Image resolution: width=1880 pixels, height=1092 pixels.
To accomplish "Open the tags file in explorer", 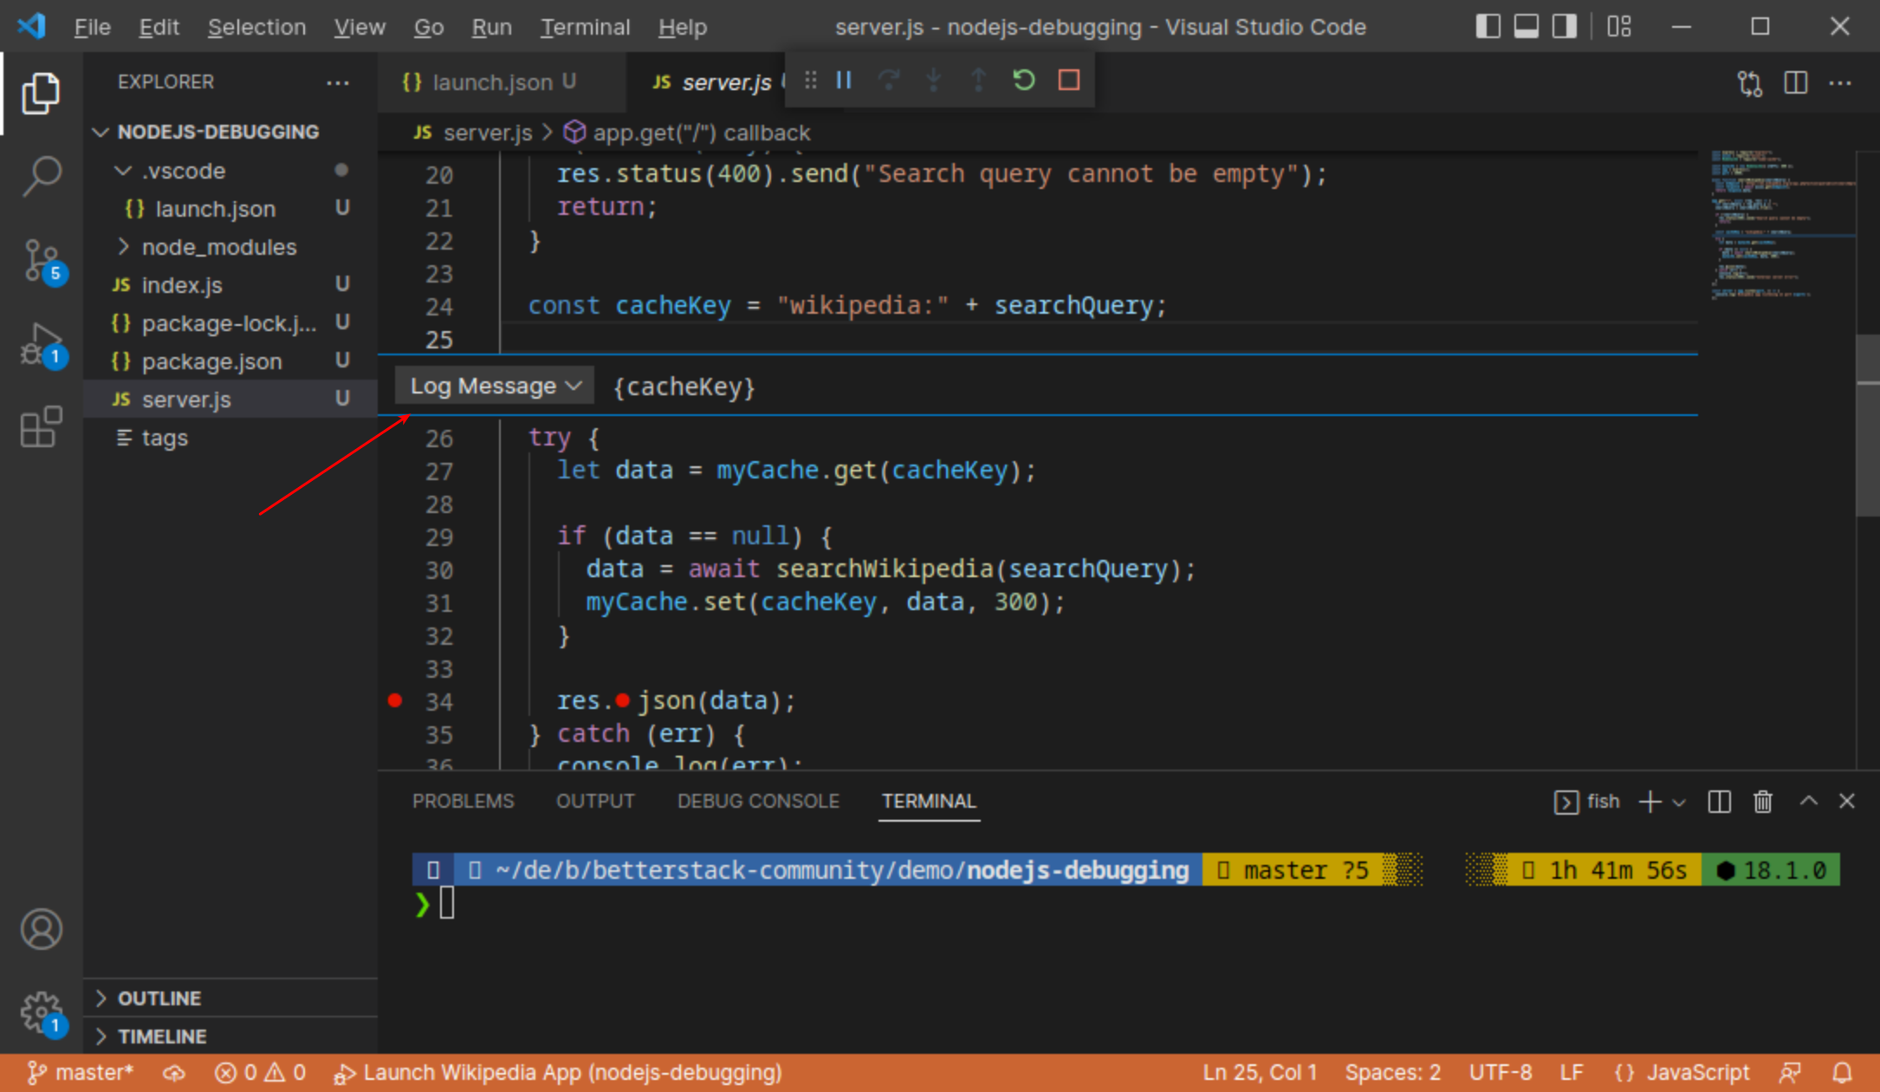I will click(x=230, y=438).
